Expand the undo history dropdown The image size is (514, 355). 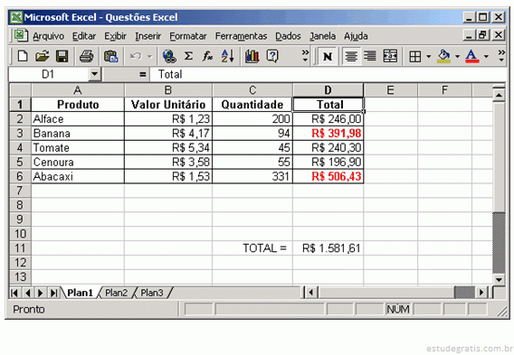(x=149, y=56)
